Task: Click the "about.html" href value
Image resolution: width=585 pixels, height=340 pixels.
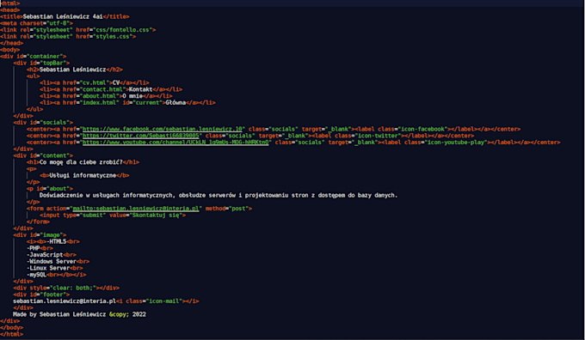Action: 99,96
